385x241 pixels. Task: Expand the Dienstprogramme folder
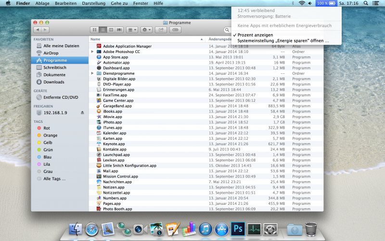(92, 73)
